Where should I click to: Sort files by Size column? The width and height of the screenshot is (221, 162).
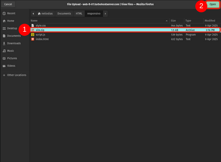(x=173, y=21)
